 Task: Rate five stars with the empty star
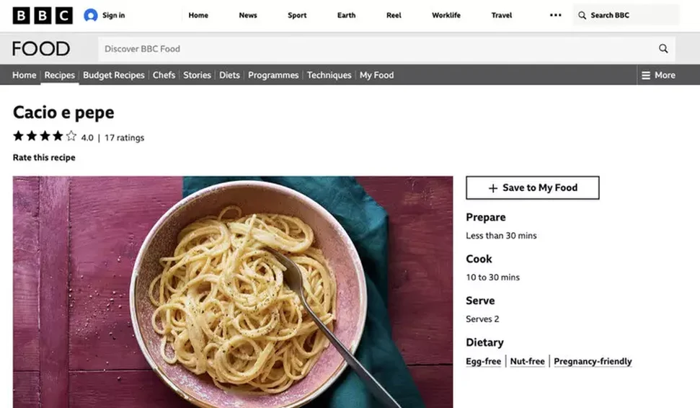(71, 136)
